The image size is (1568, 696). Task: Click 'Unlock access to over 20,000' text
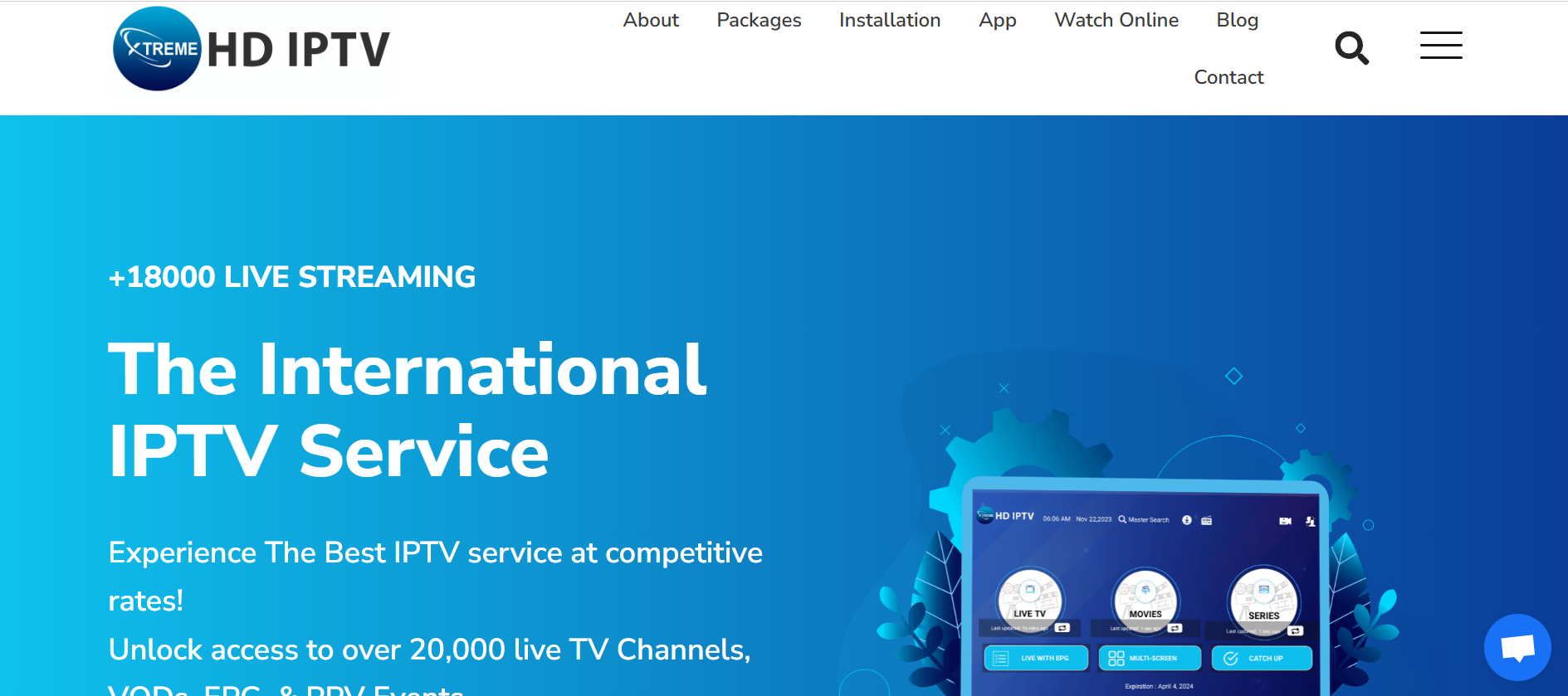pos(430,650)
